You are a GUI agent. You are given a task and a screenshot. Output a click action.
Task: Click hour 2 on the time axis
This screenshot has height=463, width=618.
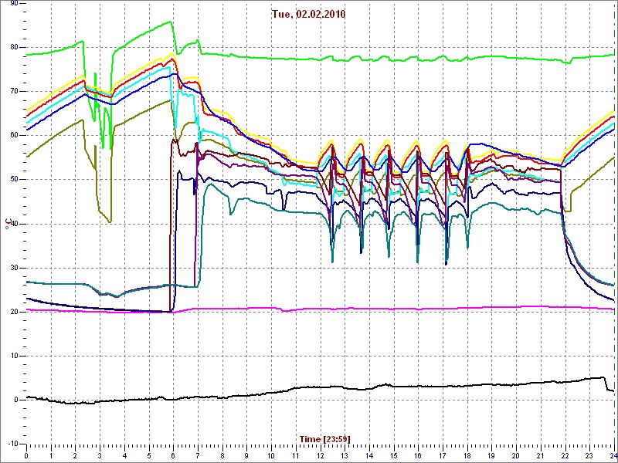click(76, 455)
